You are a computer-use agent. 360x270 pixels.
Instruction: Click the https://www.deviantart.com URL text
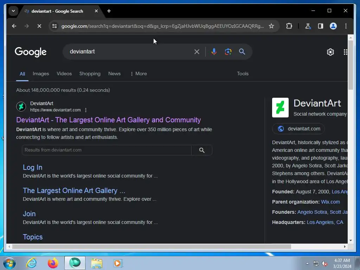click(55, 110)
